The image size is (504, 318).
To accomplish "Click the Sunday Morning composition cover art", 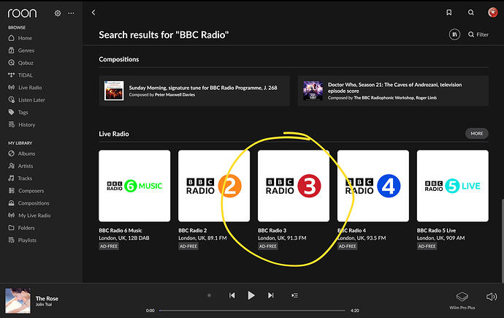I will pos(114,91).
